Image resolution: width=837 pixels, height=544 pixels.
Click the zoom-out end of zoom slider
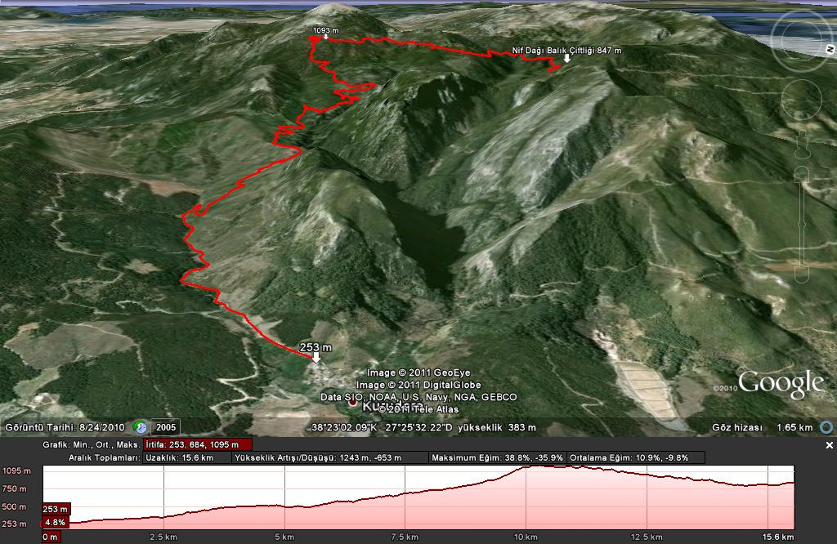pos(802,275)
